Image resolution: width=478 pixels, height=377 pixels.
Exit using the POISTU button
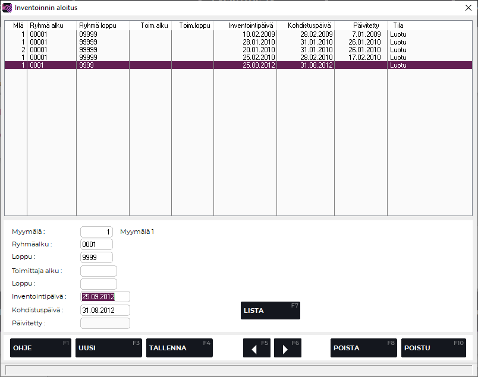click(433, 348)
